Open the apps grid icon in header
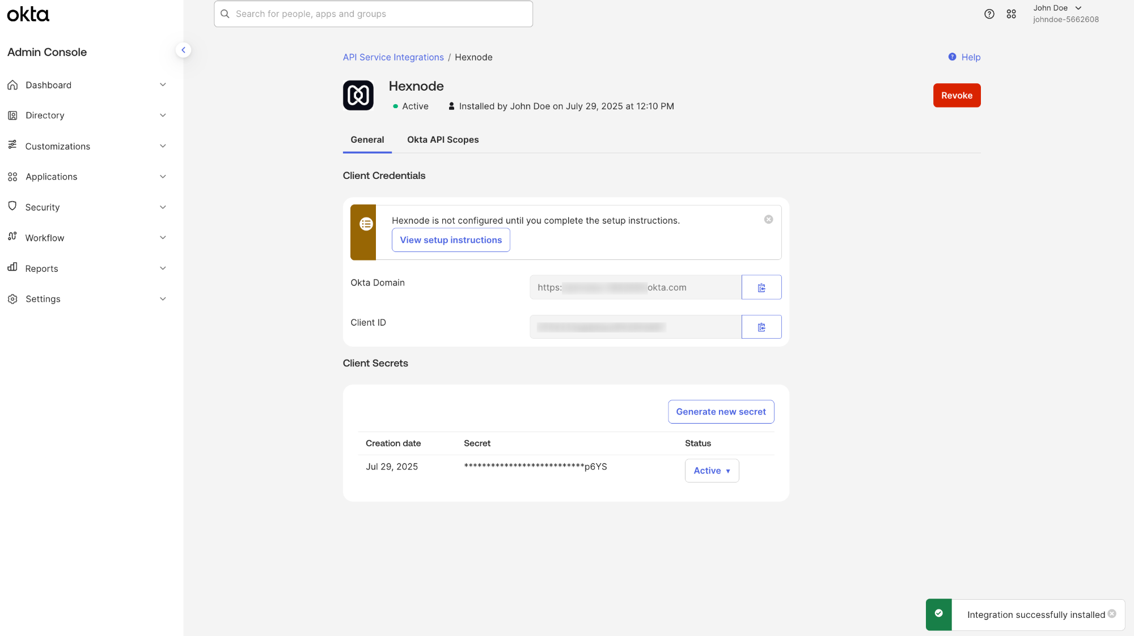 (x=1012, y=14)
